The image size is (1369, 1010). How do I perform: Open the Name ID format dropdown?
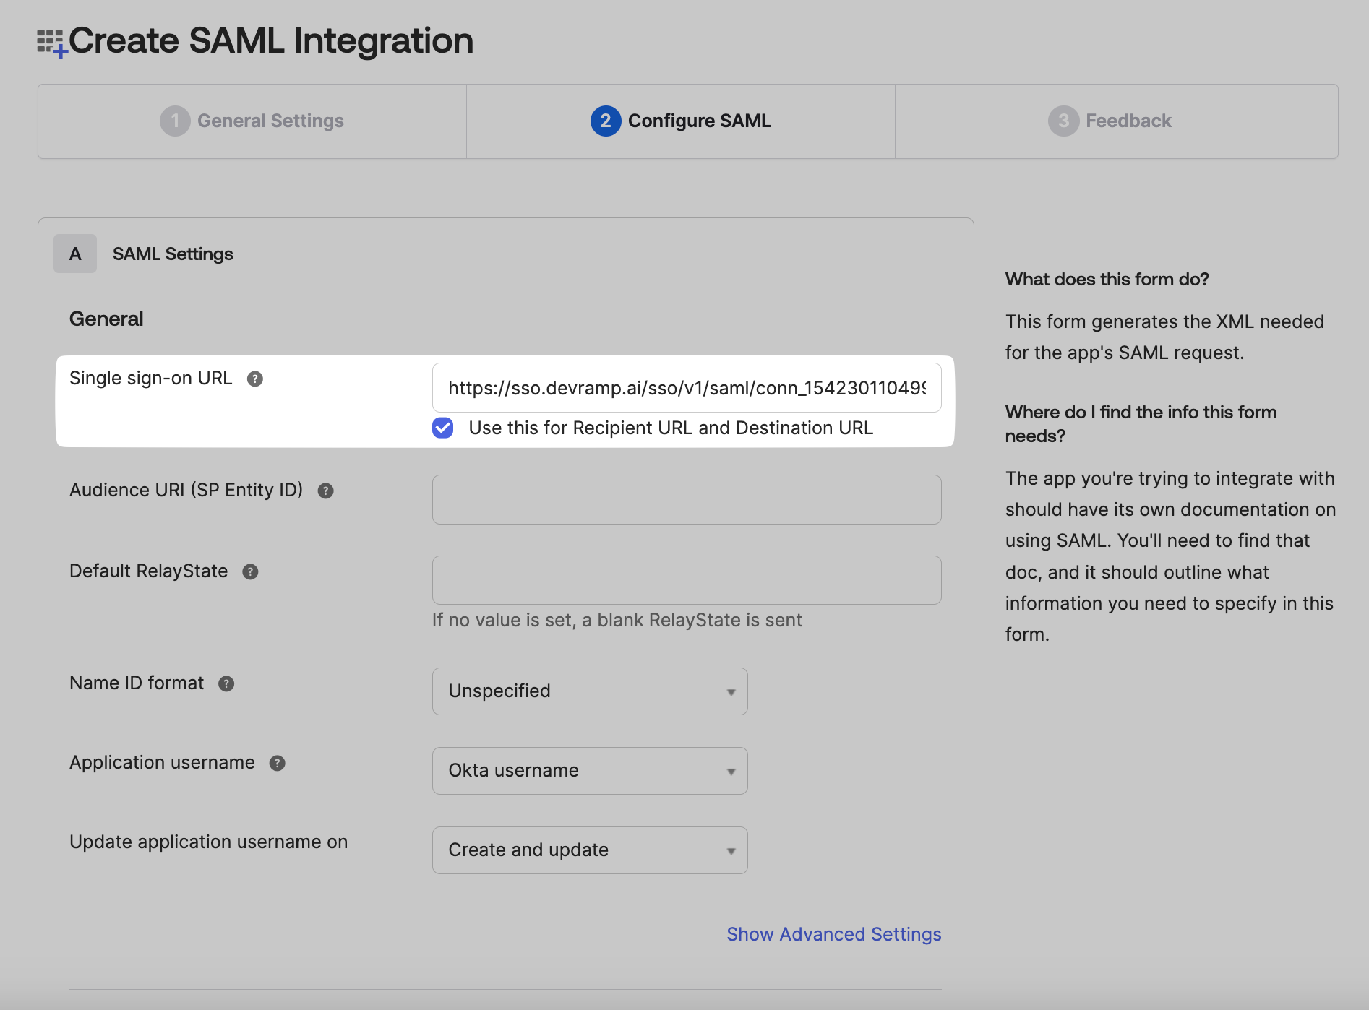(x=590, y=691)
